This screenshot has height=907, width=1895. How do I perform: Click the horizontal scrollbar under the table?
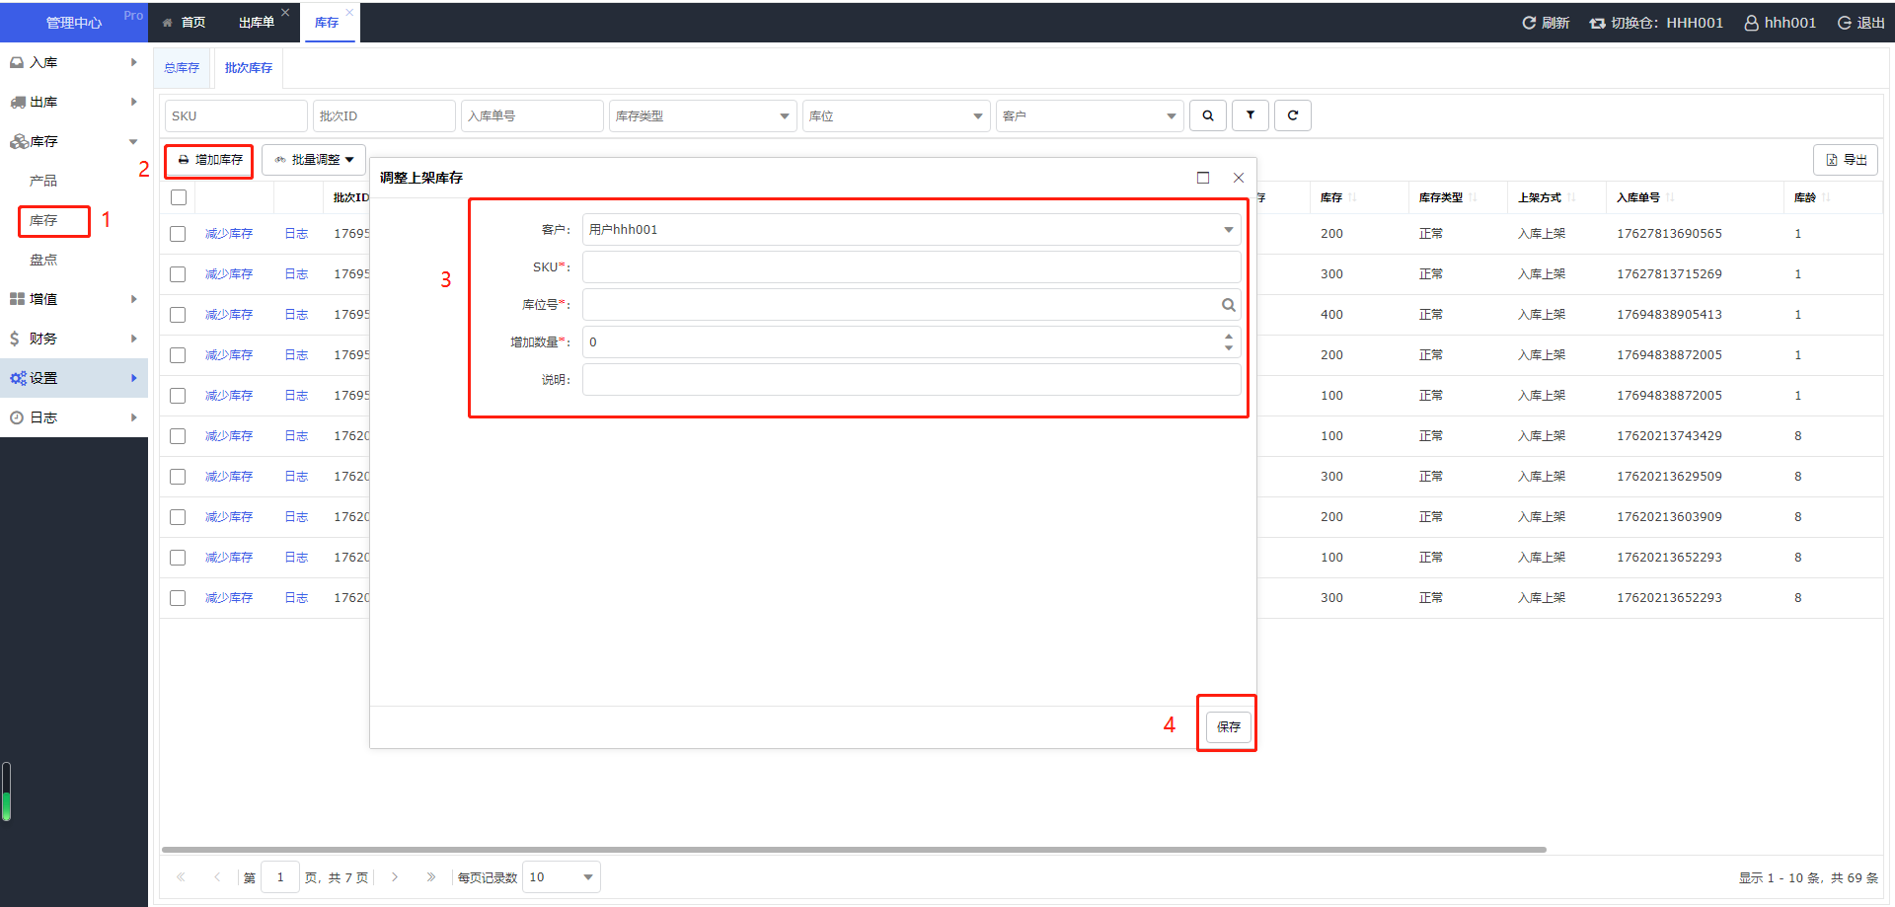click(x=854, y=849)
